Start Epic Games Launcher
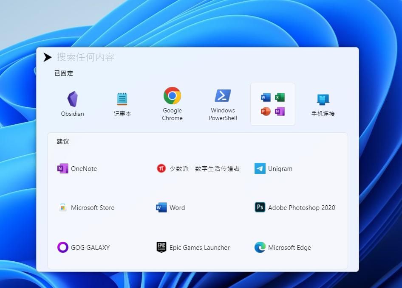This screenshot has height=288, width=402. pyautogui.click(x=193, y=247)
